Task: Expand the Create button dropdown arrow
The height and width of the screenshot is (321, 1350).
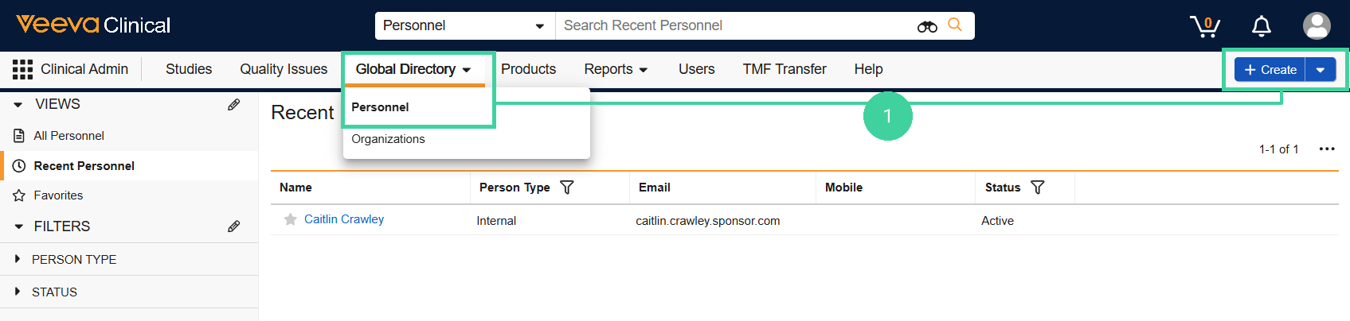Action: pyautogui.click(x=1321, y=70)
